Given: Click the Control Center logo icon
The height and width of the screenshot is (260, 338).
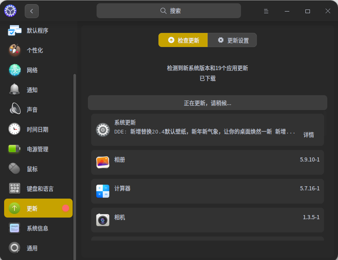Looking at the screenshot, I should click(x=10, y=11).
